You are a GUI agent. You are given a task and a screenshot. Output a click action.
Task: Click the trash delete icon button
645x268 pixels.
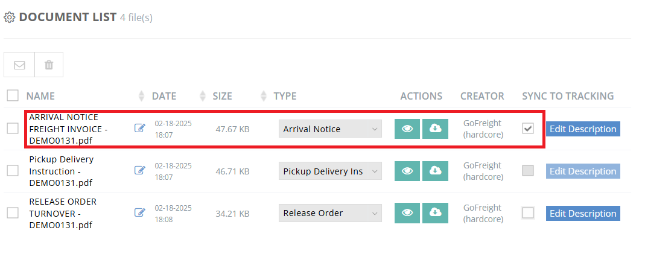tap(49, 65)
